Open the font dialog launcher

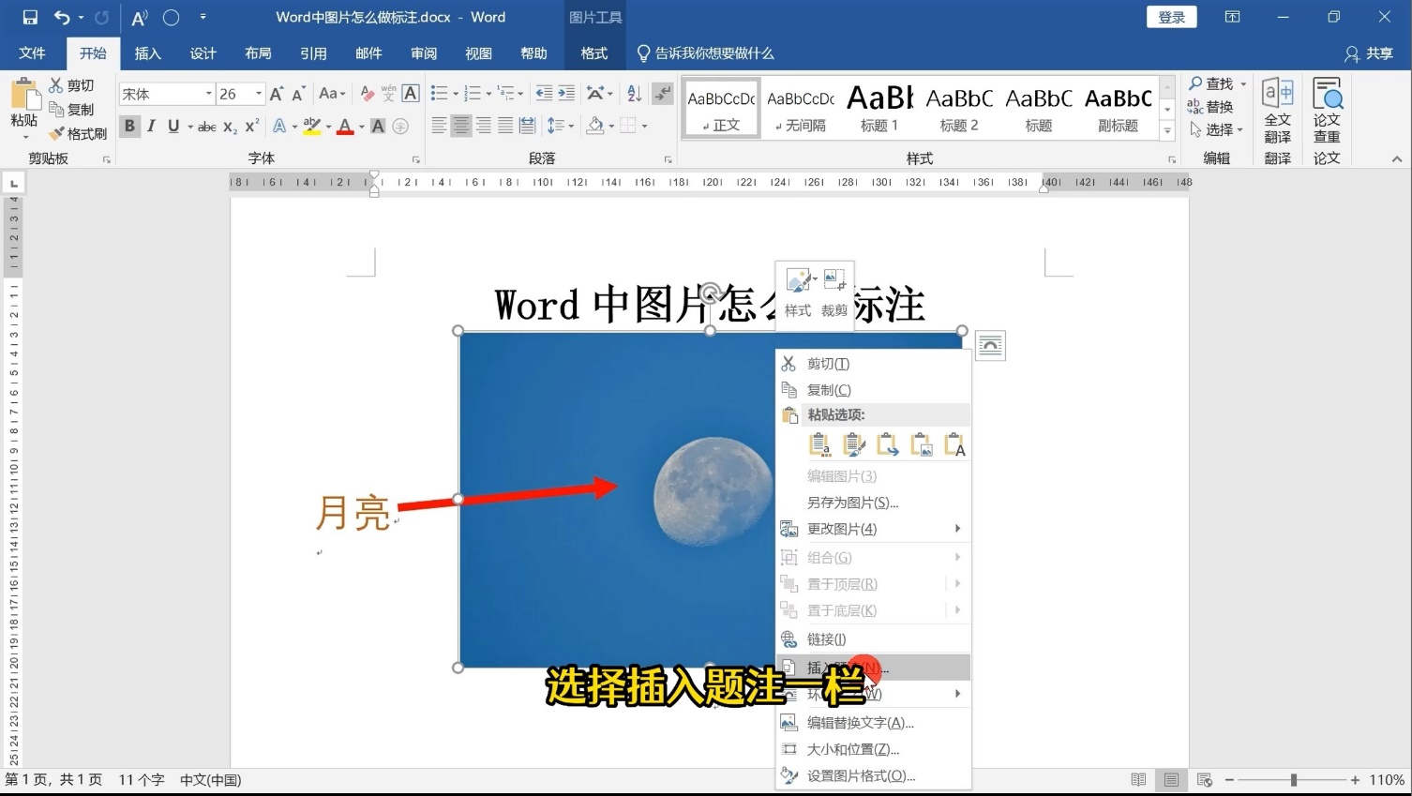[415, 159]
